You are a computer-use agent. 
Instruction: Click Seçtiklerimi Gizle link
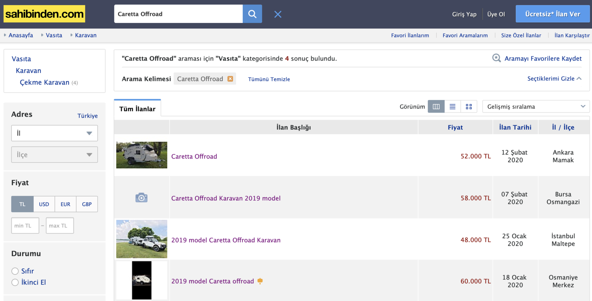tap(551, 78)
